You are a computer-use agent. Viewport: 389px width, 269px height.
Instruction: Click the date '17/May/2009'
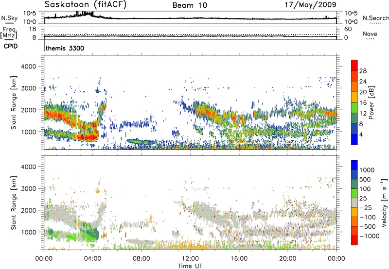[310, 5]
